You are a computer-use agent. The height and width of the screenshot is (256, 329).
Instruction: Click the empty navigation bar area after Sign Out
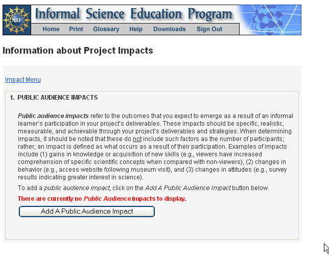coord(232,29)
